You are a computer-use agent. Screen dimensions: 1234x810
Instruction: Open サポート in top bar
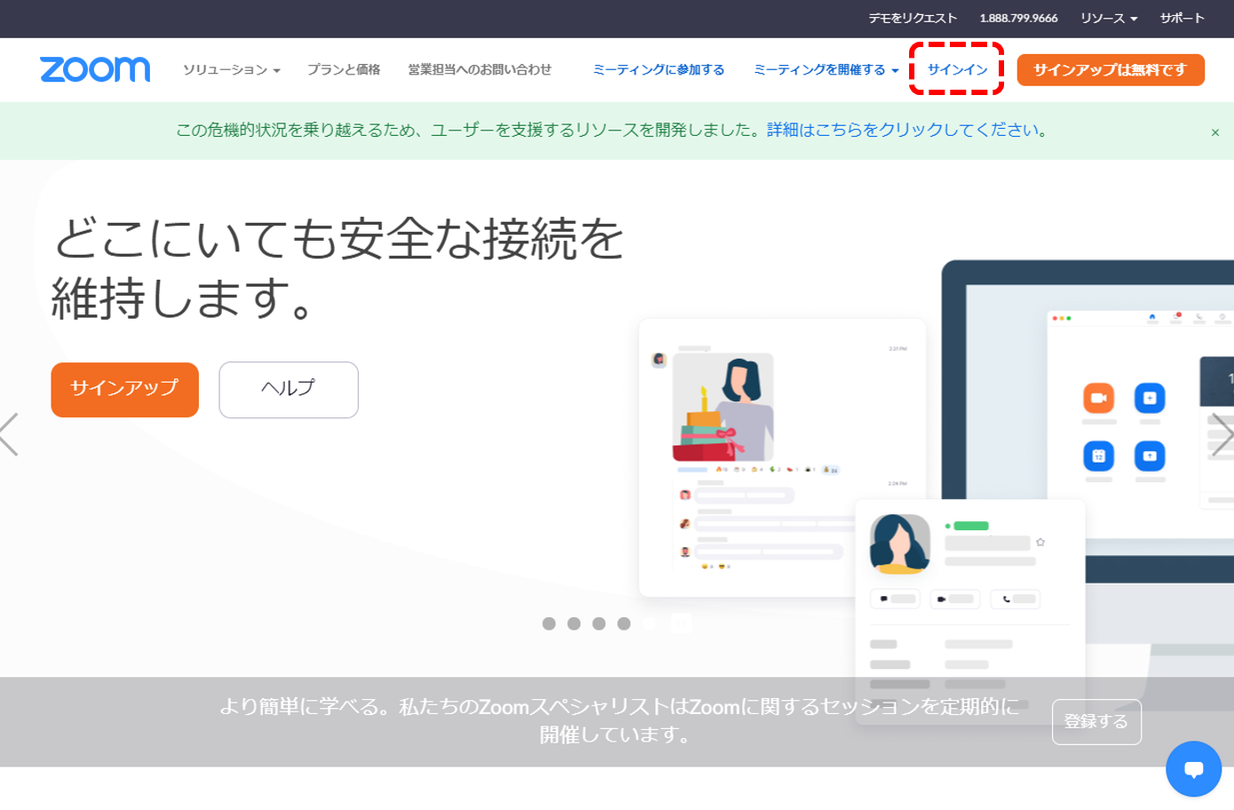pyautogui.click(x=1182, y=18)
